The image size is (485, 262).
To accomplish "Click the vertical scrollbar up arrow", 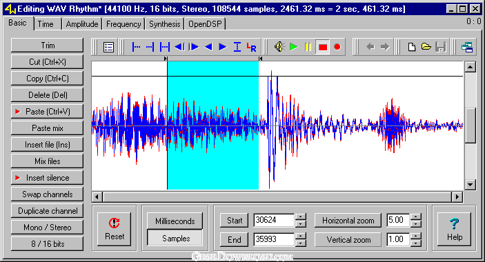I will click(x=470, y=67).
